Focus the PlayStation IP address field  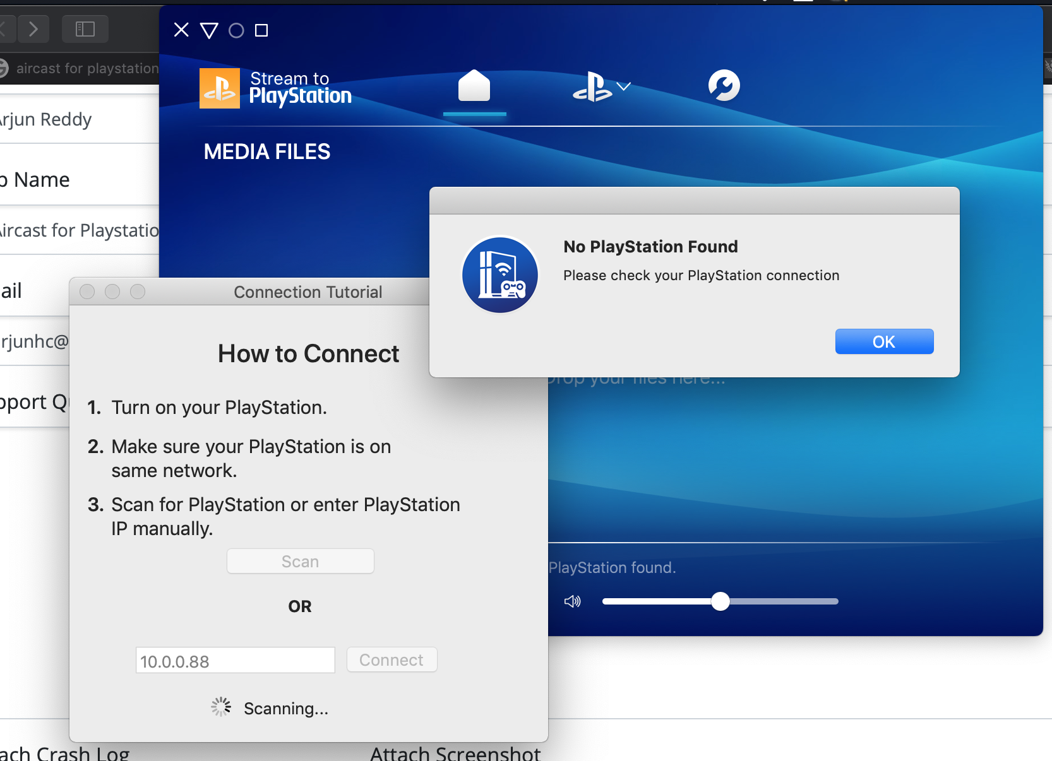[x=235, y=660]
